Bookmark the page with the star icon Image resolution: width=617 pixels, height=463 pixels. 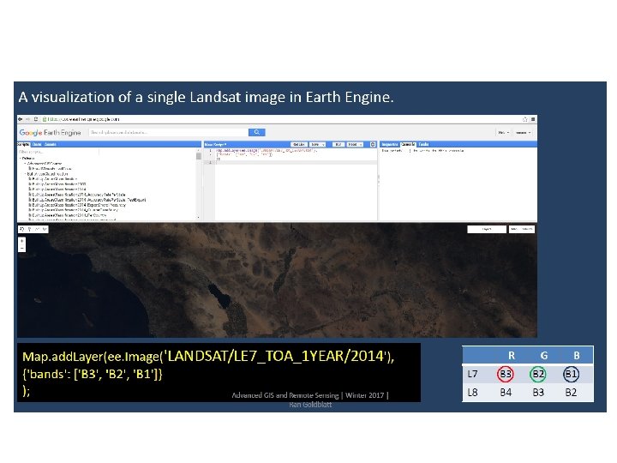click(524, 119)
